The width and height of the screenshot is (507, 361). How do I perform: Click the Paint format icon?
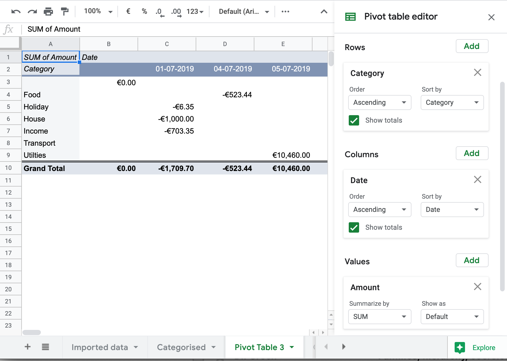point(64,12)
